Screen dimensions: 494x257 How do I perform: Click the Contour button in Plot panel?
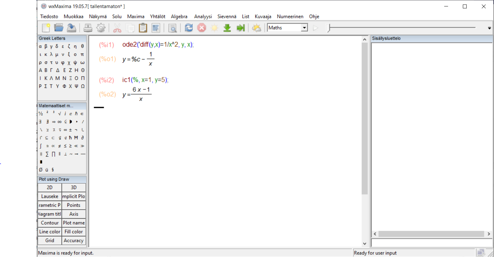[x=49, y=223]
